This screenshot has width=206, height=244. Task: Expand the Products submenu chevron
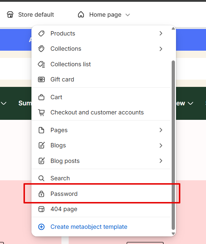(161, 33)
